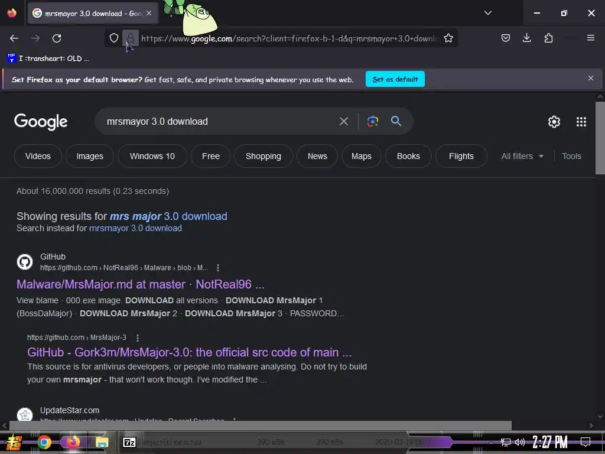This screenshot has height=454, width=605.
Task: Click the volume speaker tray icon
Action: coord(520,442)
